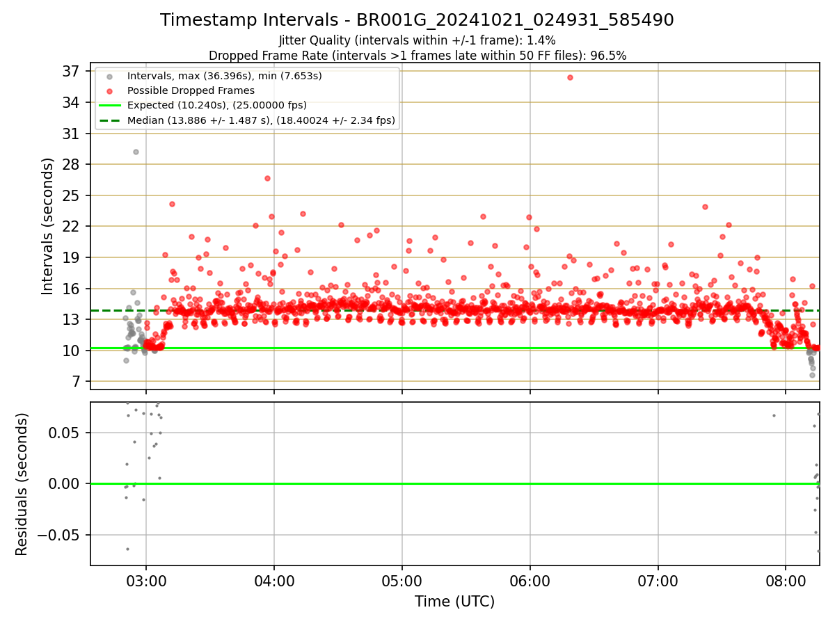Click the '05:00' x-axis tick label
This screenshot has height=626, width=835.
click(x=402, y=580)
